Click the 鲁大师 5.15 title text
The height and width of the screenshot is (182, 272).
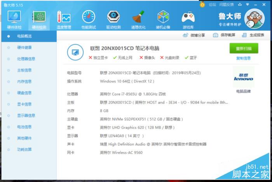[x=13, y=5]
